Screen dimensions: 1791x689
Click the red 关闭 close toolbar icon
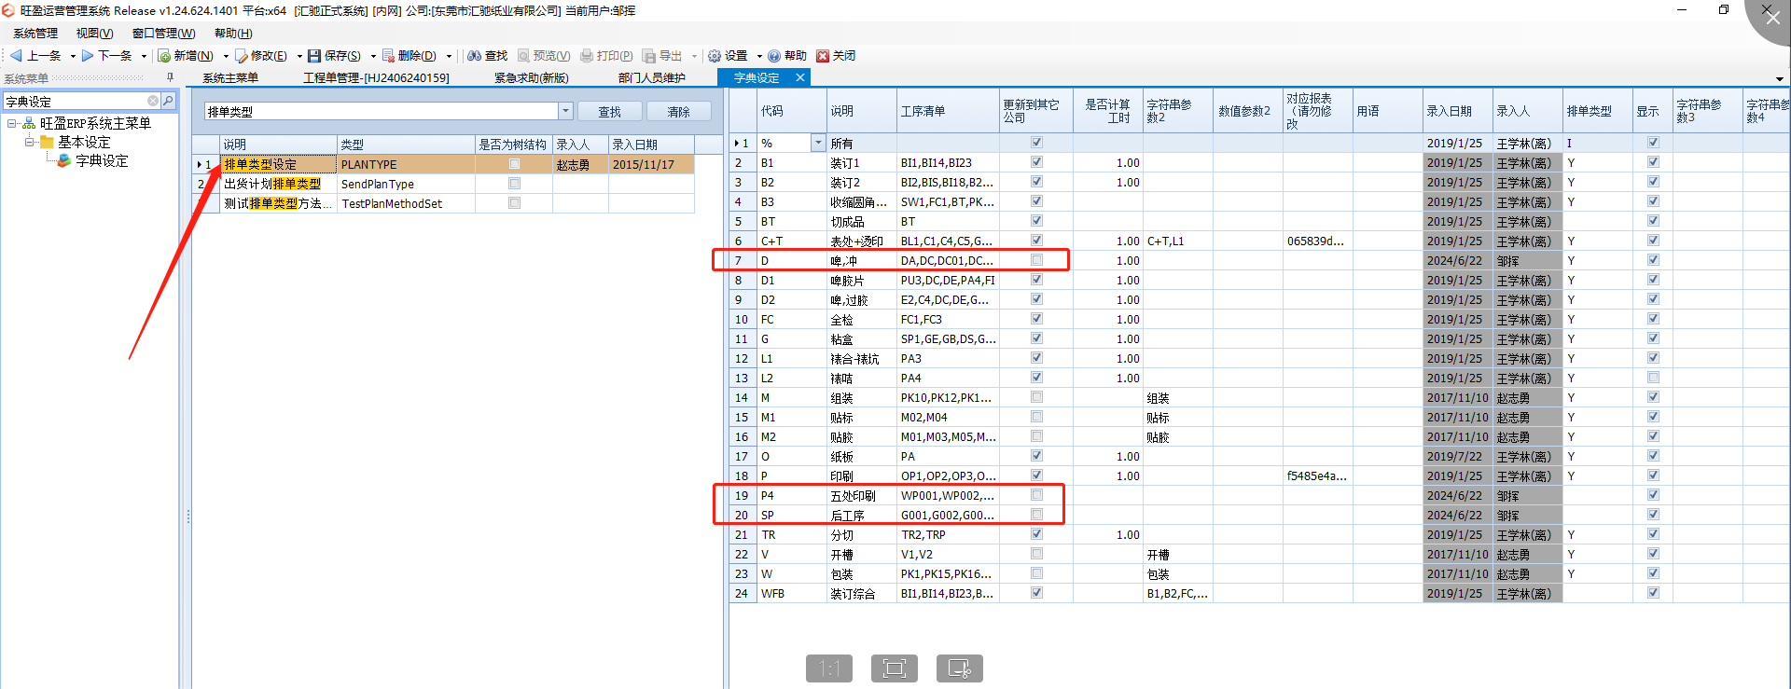[823, 56]
